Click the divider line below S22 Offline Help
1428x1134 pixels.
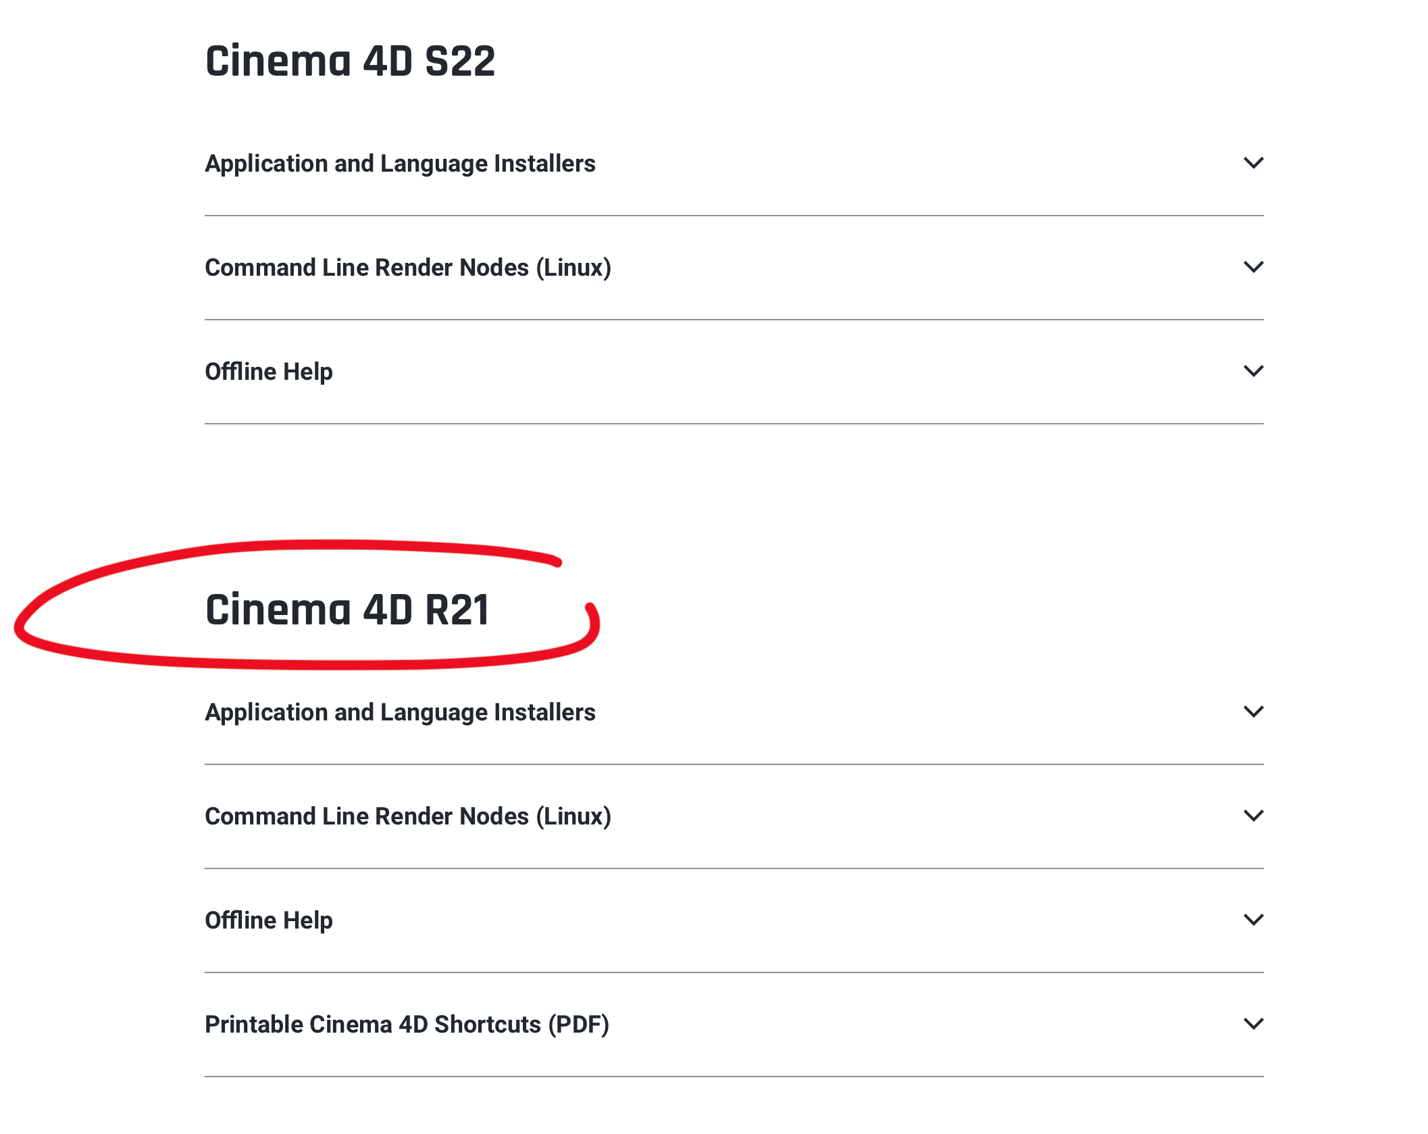(734, 424)
